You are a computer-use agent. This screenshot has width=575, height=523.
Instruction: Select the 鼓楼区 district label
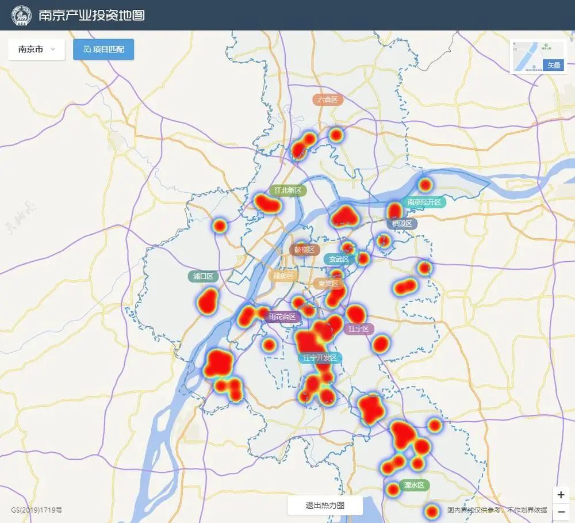(304, 250)
